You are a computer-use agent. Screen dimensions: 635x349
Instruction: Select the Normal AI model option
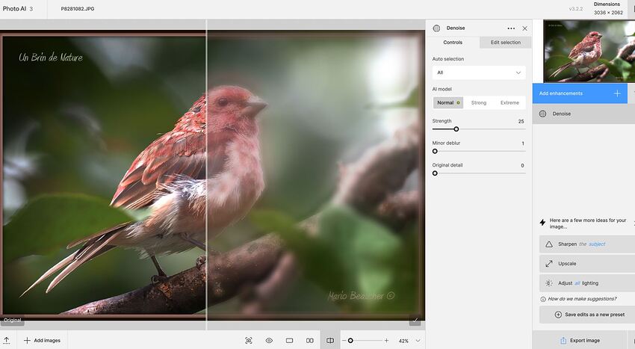click(447, 102)
